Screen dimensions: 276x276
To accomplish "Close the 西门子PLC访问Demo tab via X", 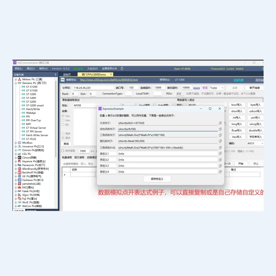I will [111, 75].
